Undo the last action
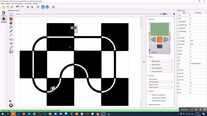 coord(17,7)
